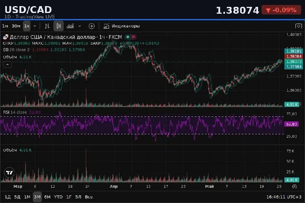Open Индикаторы menu
The image size is (305, 203).
[122, 26]
